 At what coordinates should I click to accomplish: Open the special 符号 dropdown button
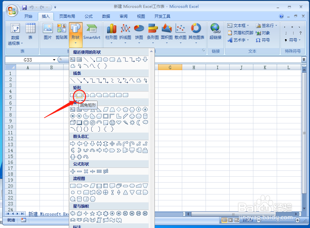[x=293, y=40]
